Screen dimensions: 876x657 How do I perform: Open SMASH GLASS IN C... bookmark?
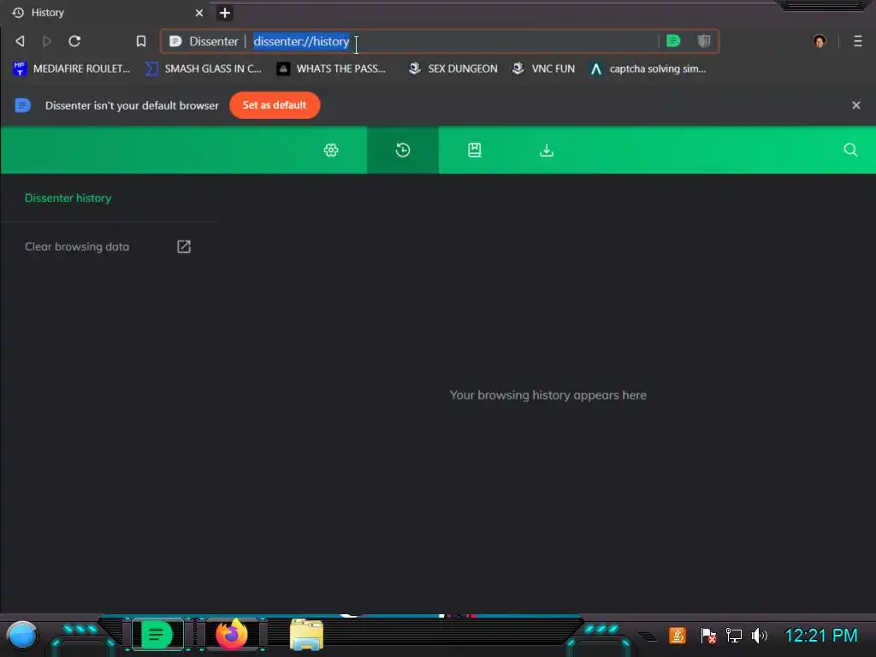click(204, 68)
